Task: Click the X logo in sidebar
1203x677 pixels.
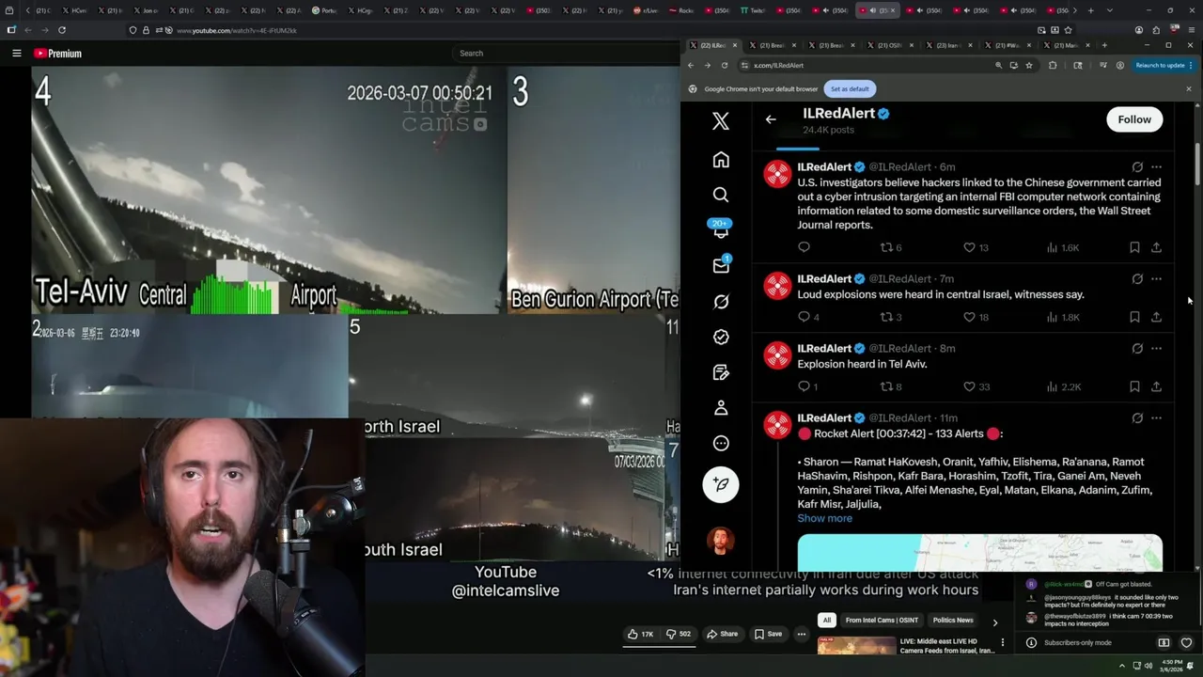Action: [x=721, y=121]
